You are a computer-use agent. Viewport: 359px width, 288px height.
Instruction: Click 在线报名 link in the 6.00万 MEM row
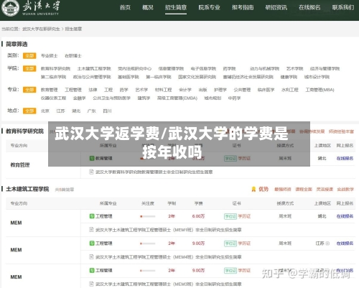[x=345, y=216]
